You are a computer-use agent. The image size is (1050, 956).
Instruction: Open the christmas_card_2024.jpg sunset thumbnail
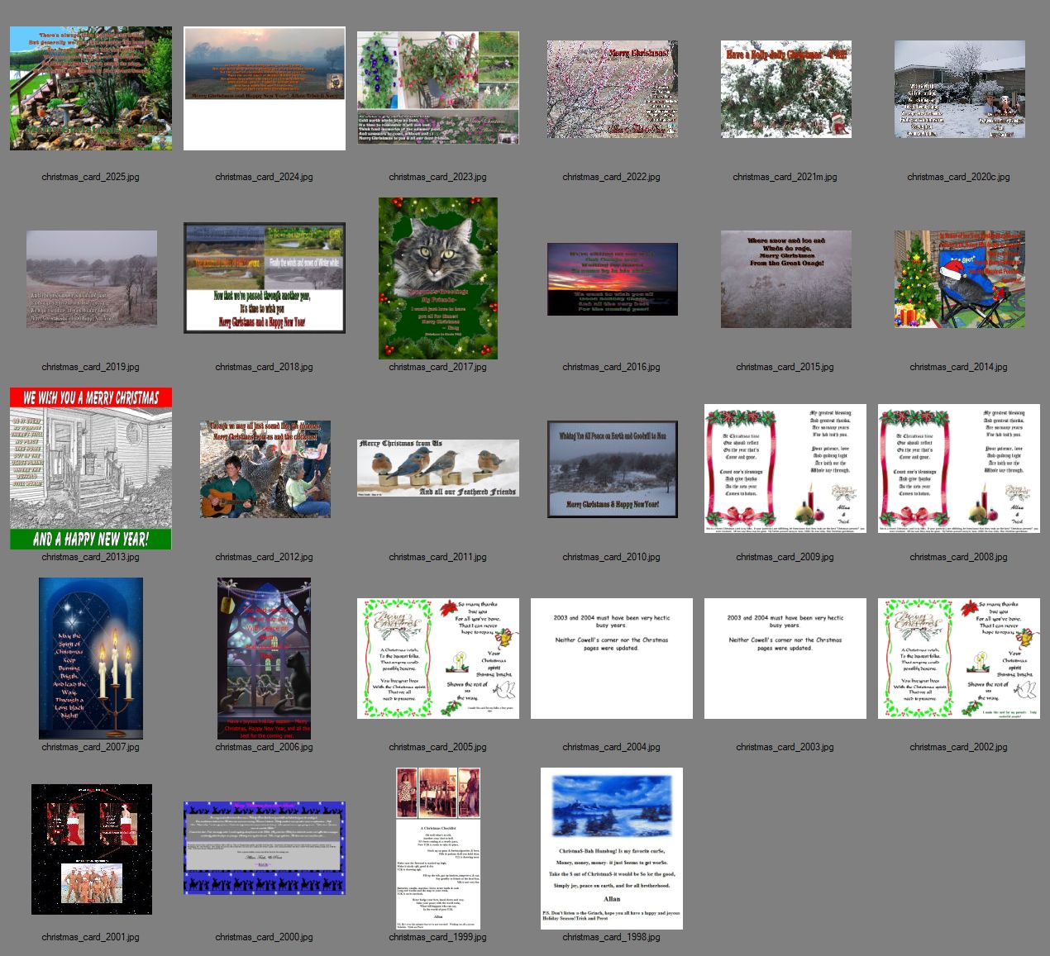coord(265,88)
